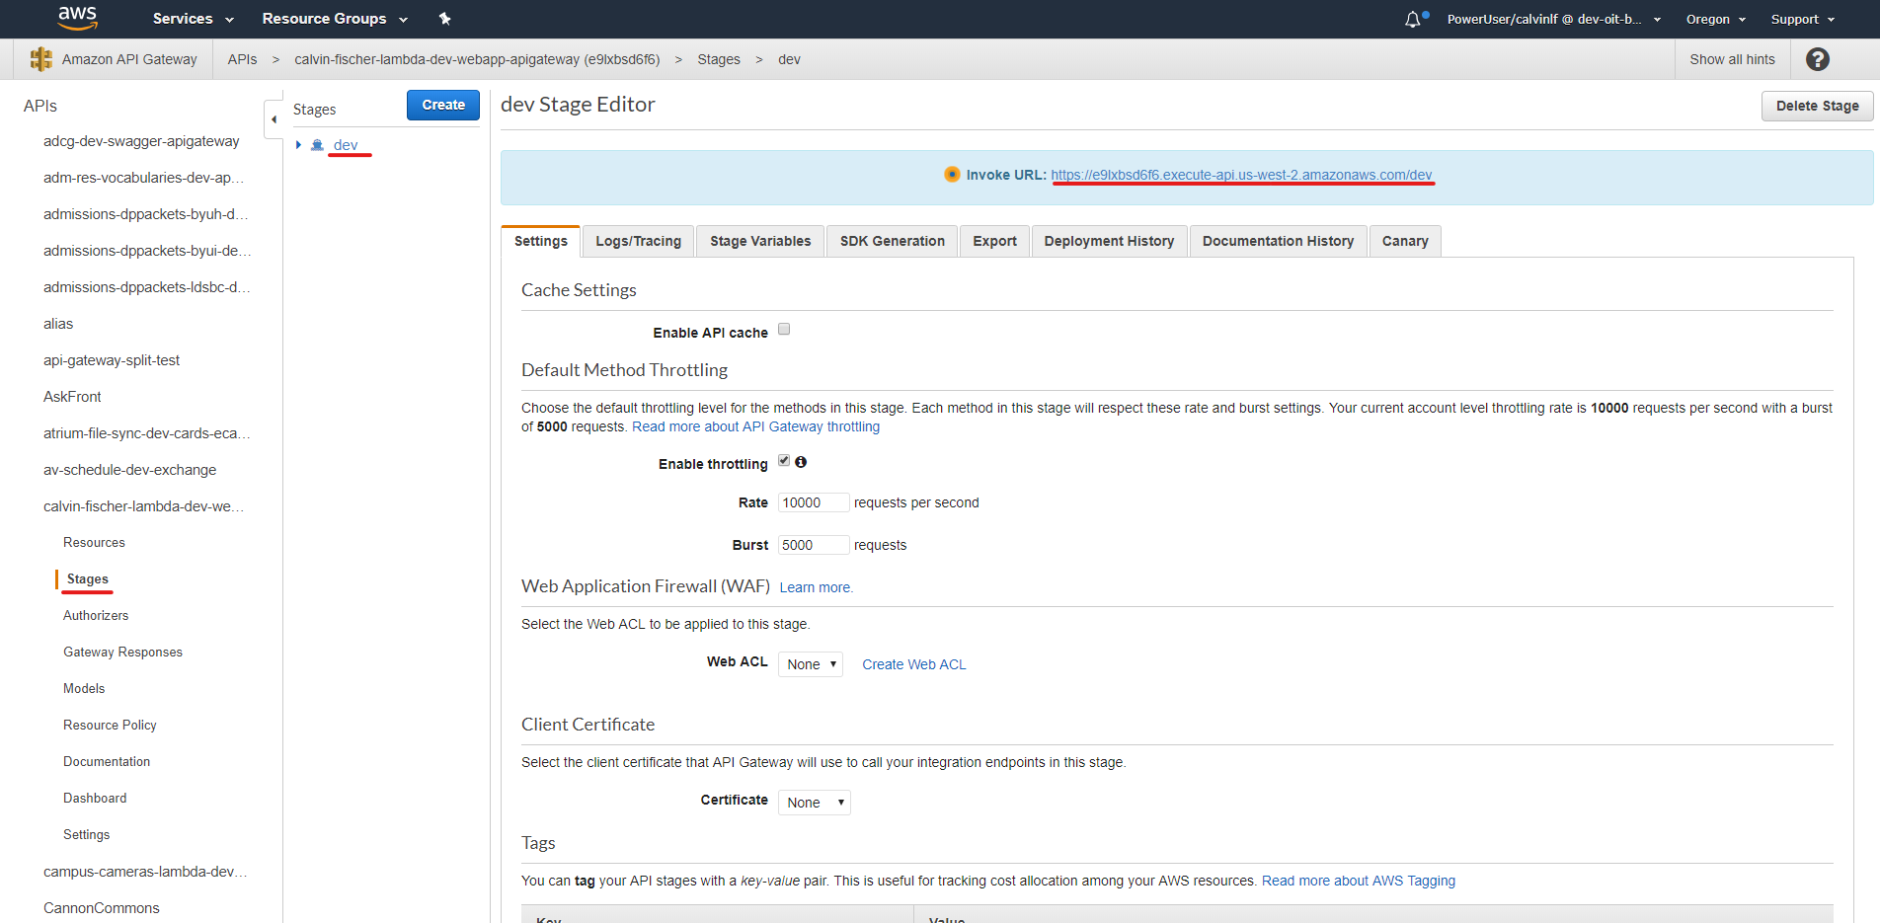Open the Canary tab
The height and width of the screenshot is (923, 1880).
(1405, 241)
